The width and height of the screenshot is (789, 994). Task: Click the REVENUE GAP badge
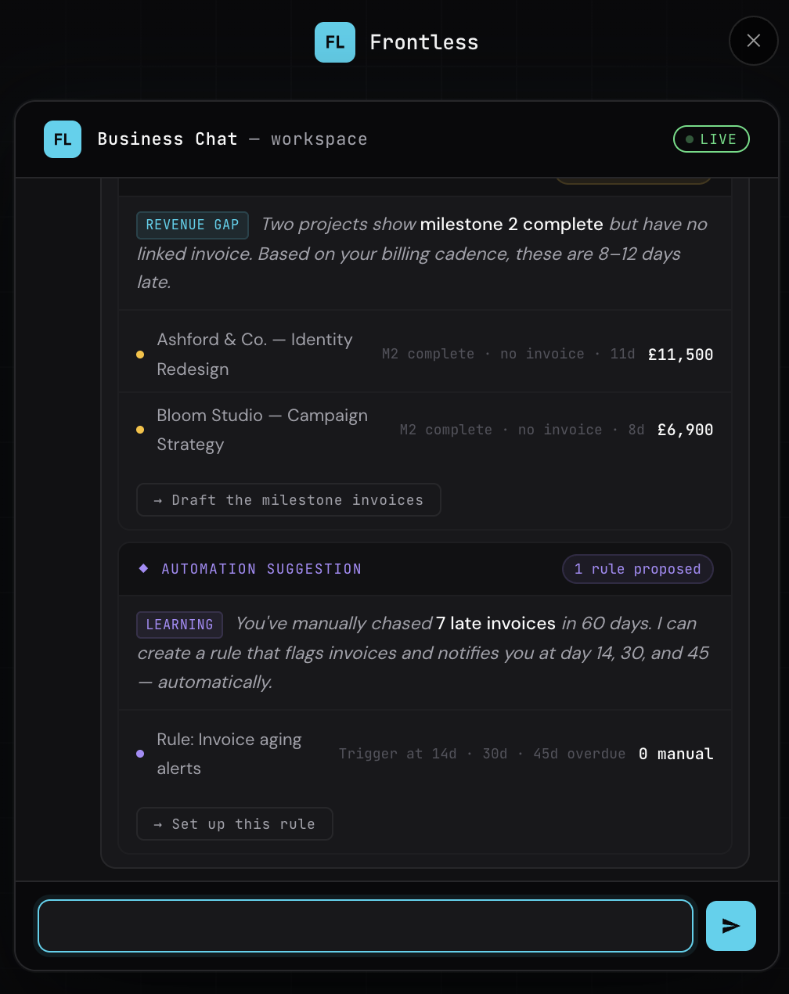pyautogui.click(x=192, y=225)
